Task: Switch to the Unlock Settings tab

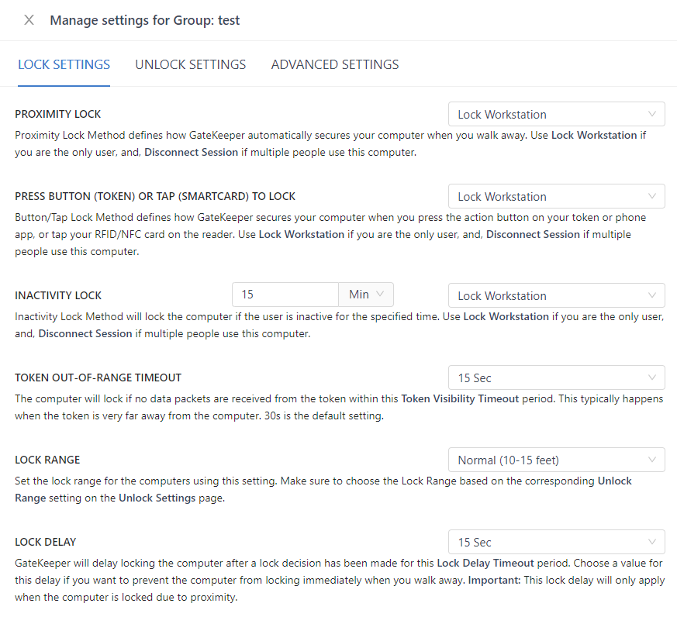Action: (x=190, y=64)
